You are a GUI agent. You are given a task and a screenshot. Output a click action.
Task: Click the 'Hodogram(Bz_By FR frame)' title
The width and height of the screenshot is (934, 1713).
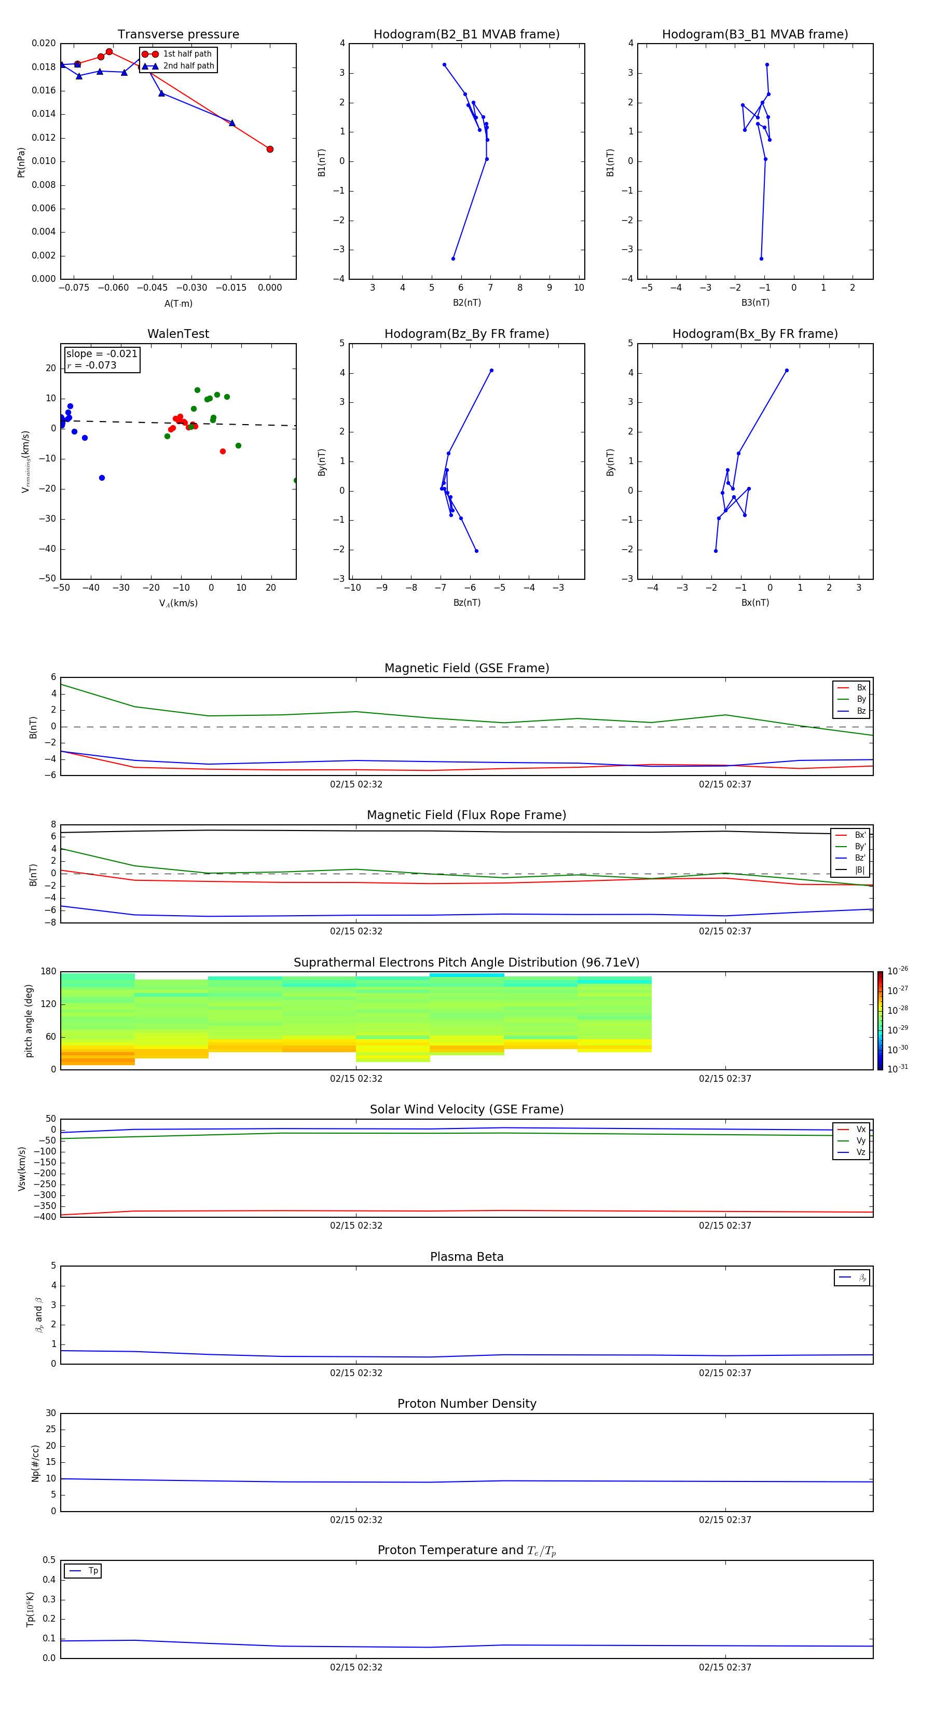pos(466,334)
